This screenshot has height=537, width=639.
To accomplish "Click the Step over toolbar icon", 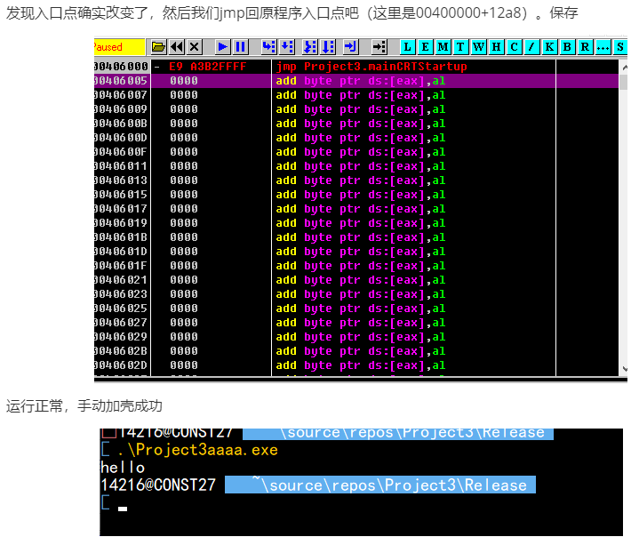I will click(287, 47).
